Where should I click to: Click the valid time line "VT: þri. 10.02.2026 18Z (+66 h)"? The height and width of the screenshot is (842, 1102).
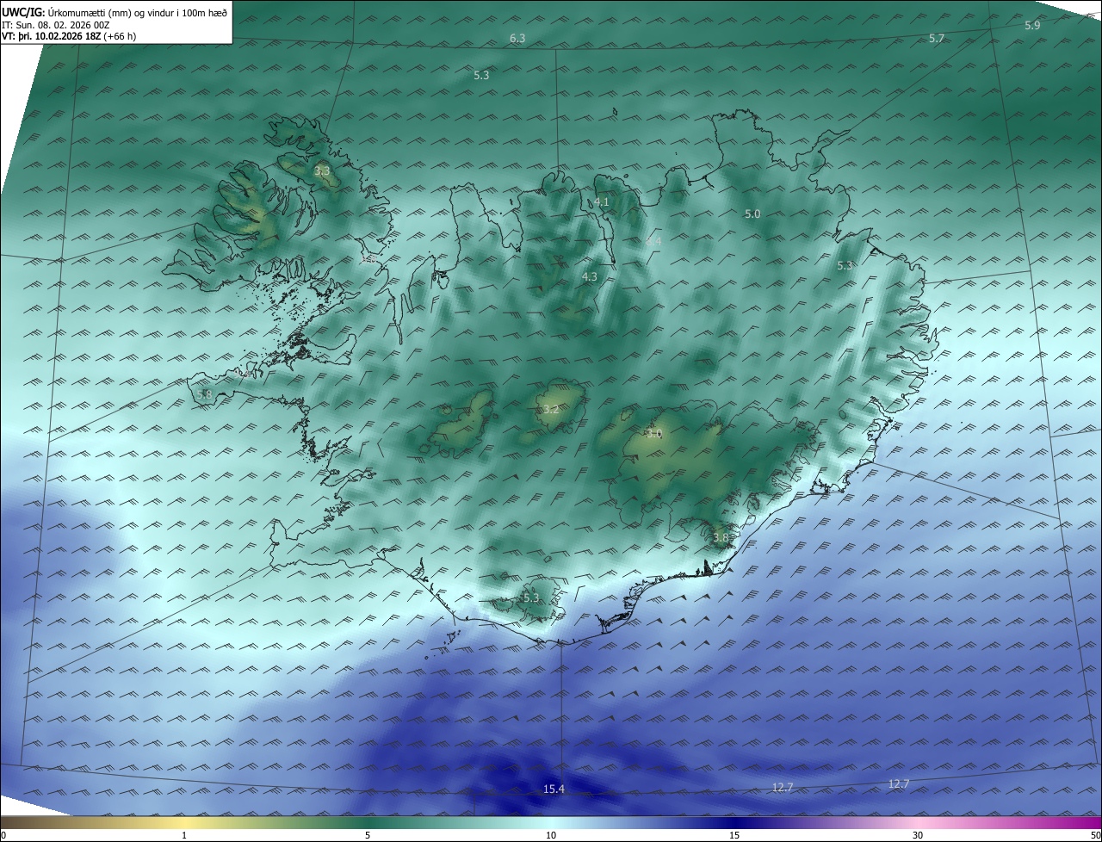point(69,36)
